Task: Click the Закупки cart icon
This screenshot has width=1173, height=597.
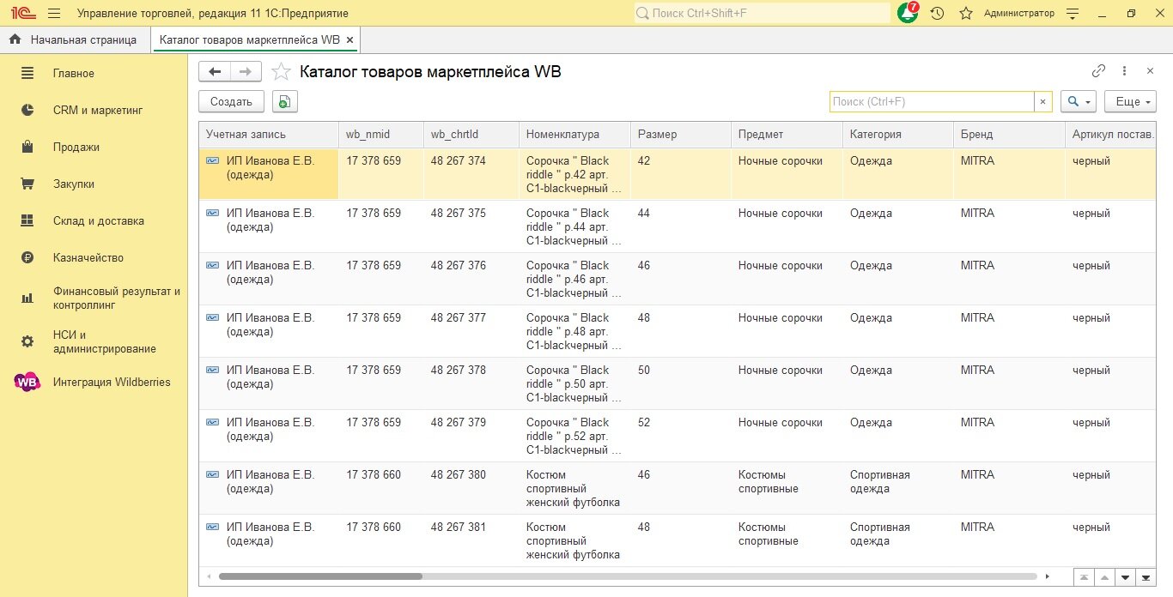Action: (27, 184)
